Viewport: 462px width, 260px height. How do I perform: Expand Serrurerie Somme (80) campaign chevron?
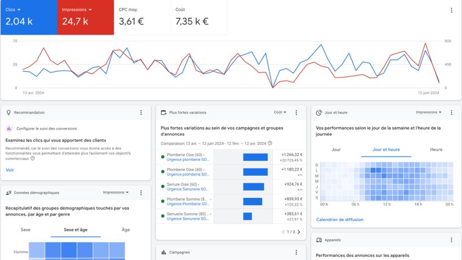tap(211, 214)
